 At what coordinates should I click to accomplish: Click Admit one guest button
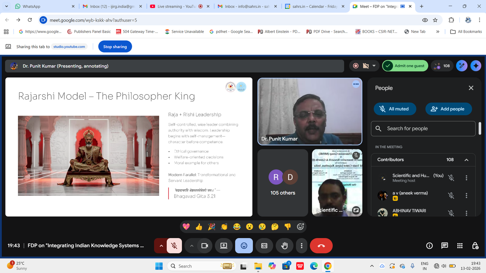[x=405, y=66]
